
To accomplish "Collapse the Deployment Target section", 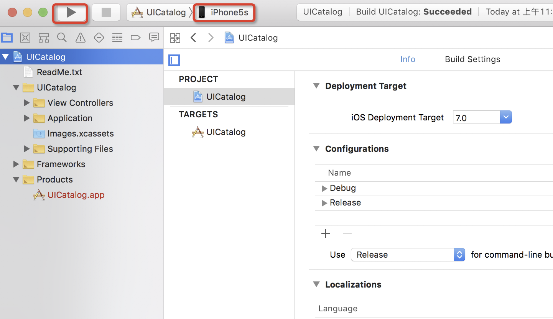I will point(316,86).
